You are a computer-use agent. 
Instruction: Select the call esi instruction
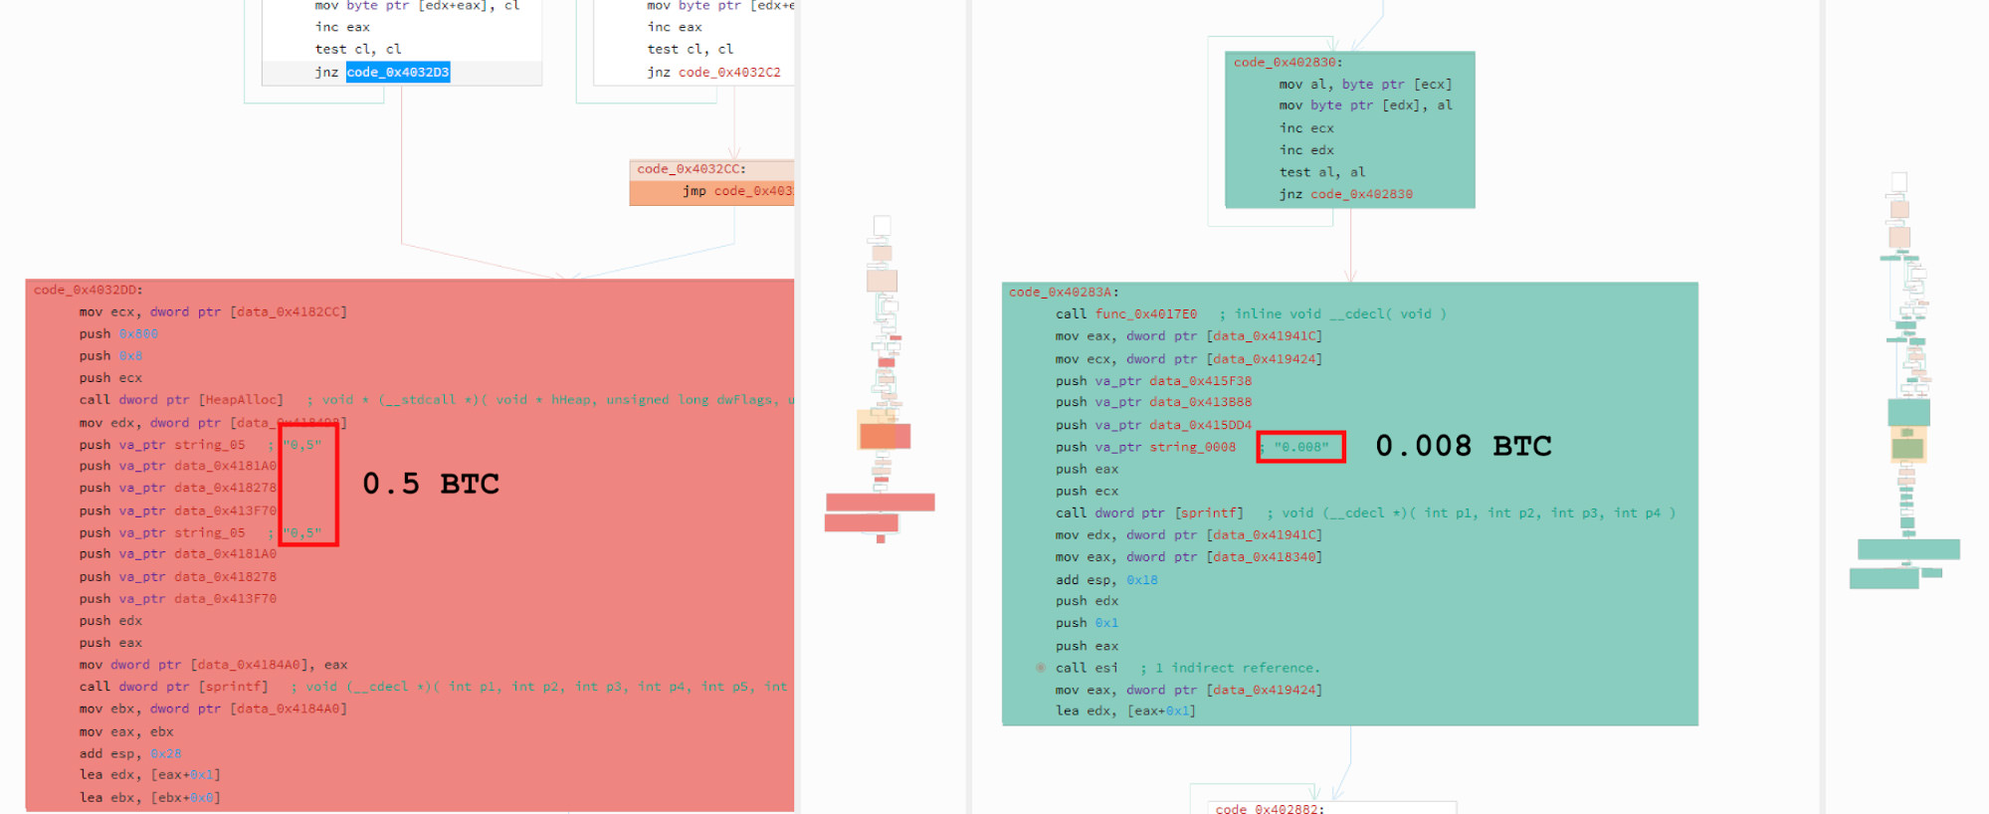(1087, 668)
